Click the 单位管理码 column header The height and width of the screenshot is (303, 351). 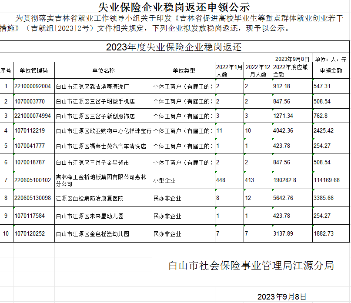pos(34,70)
